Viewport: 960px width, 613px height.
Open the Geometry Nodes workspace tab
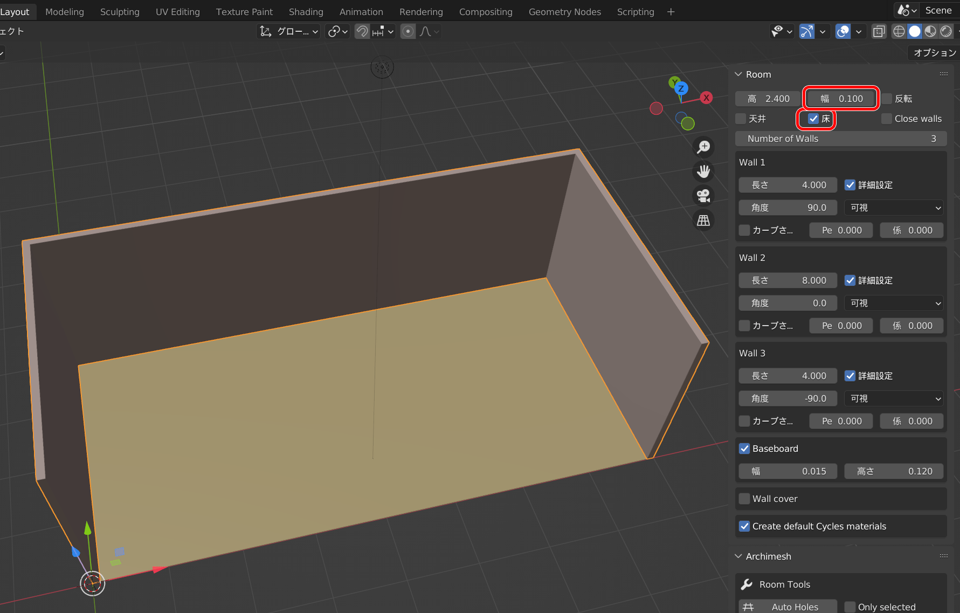[x=564, y=12]
